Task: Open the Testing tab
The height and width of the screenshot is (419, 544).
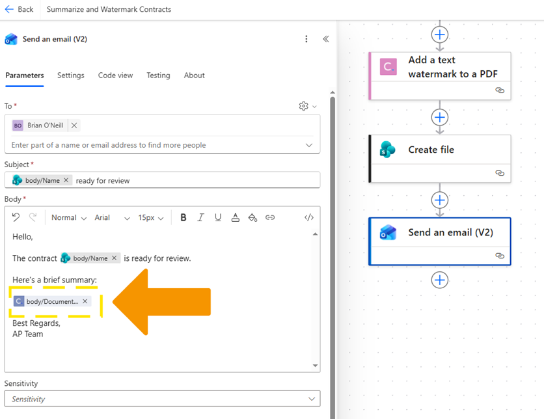Action: (158, 75)
